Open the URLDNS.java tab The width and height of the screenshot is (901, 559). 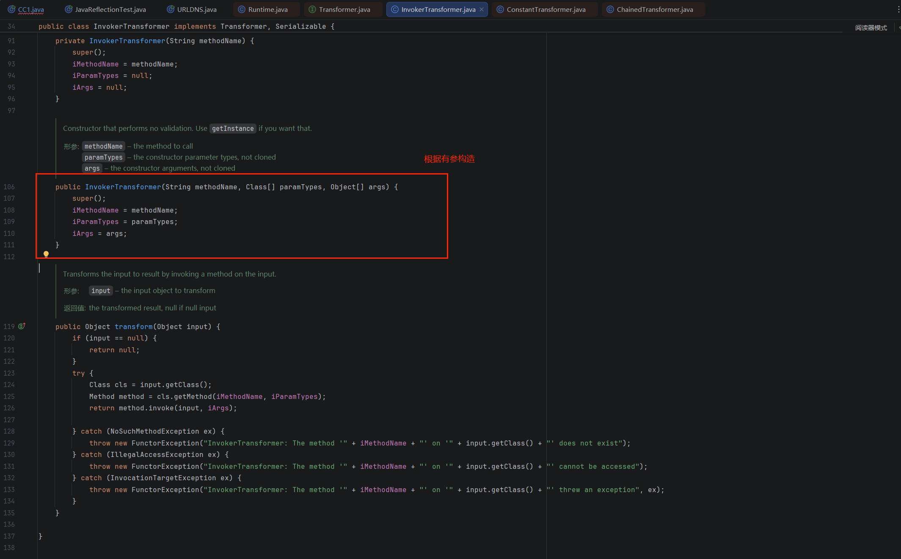click(192, 9)
